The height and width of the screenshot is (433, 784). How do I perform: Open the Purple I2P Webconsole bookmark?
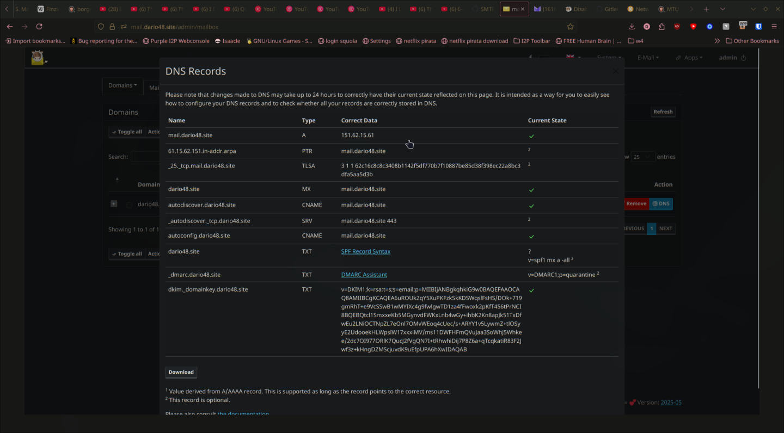click(176, 41)
